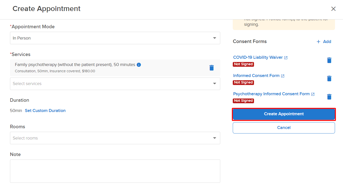Click Set Custom Duration link
This screenshot has width=343, height=190.
pyautogui.click(x=45, y=110)
